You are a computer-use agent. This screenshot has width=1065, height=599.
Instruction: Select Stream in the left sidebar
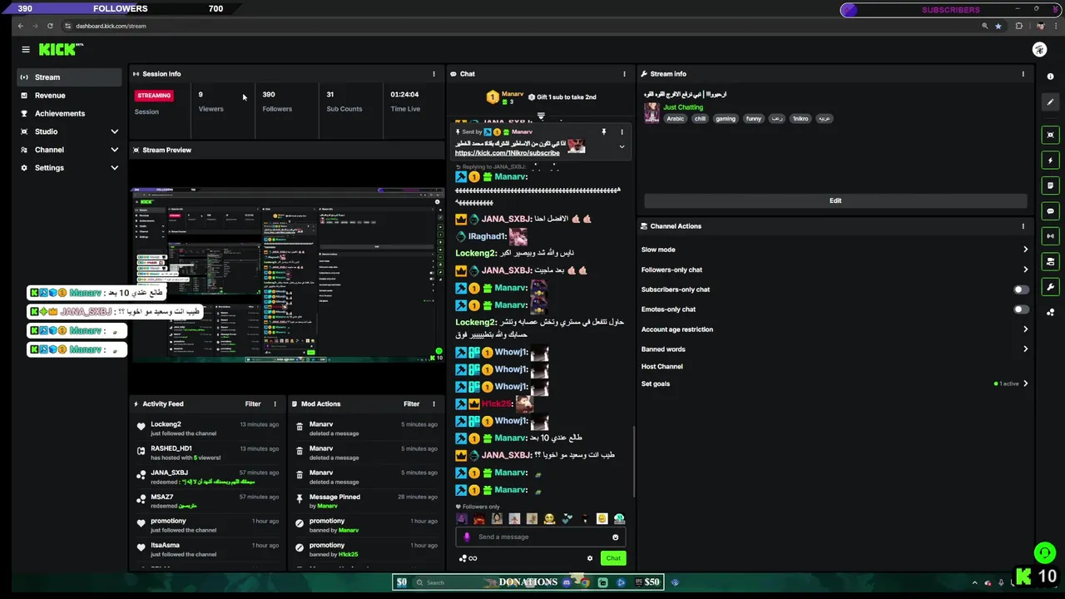pos(70,77)
